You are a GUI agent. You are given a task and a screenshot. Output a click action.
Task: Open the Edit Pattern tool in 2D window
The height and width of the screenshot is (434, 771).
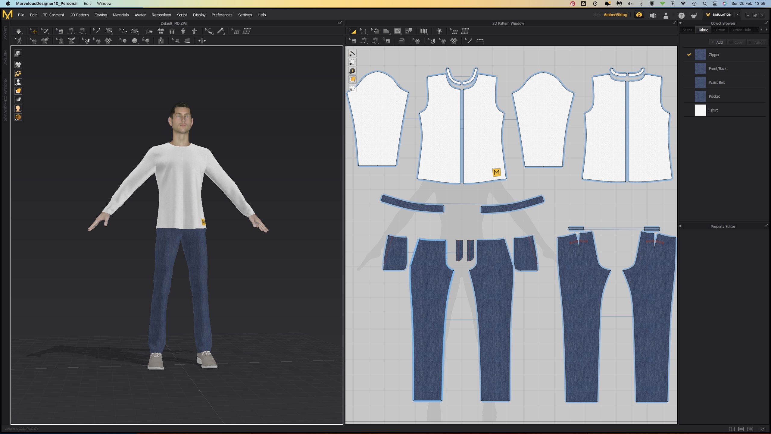364,31
